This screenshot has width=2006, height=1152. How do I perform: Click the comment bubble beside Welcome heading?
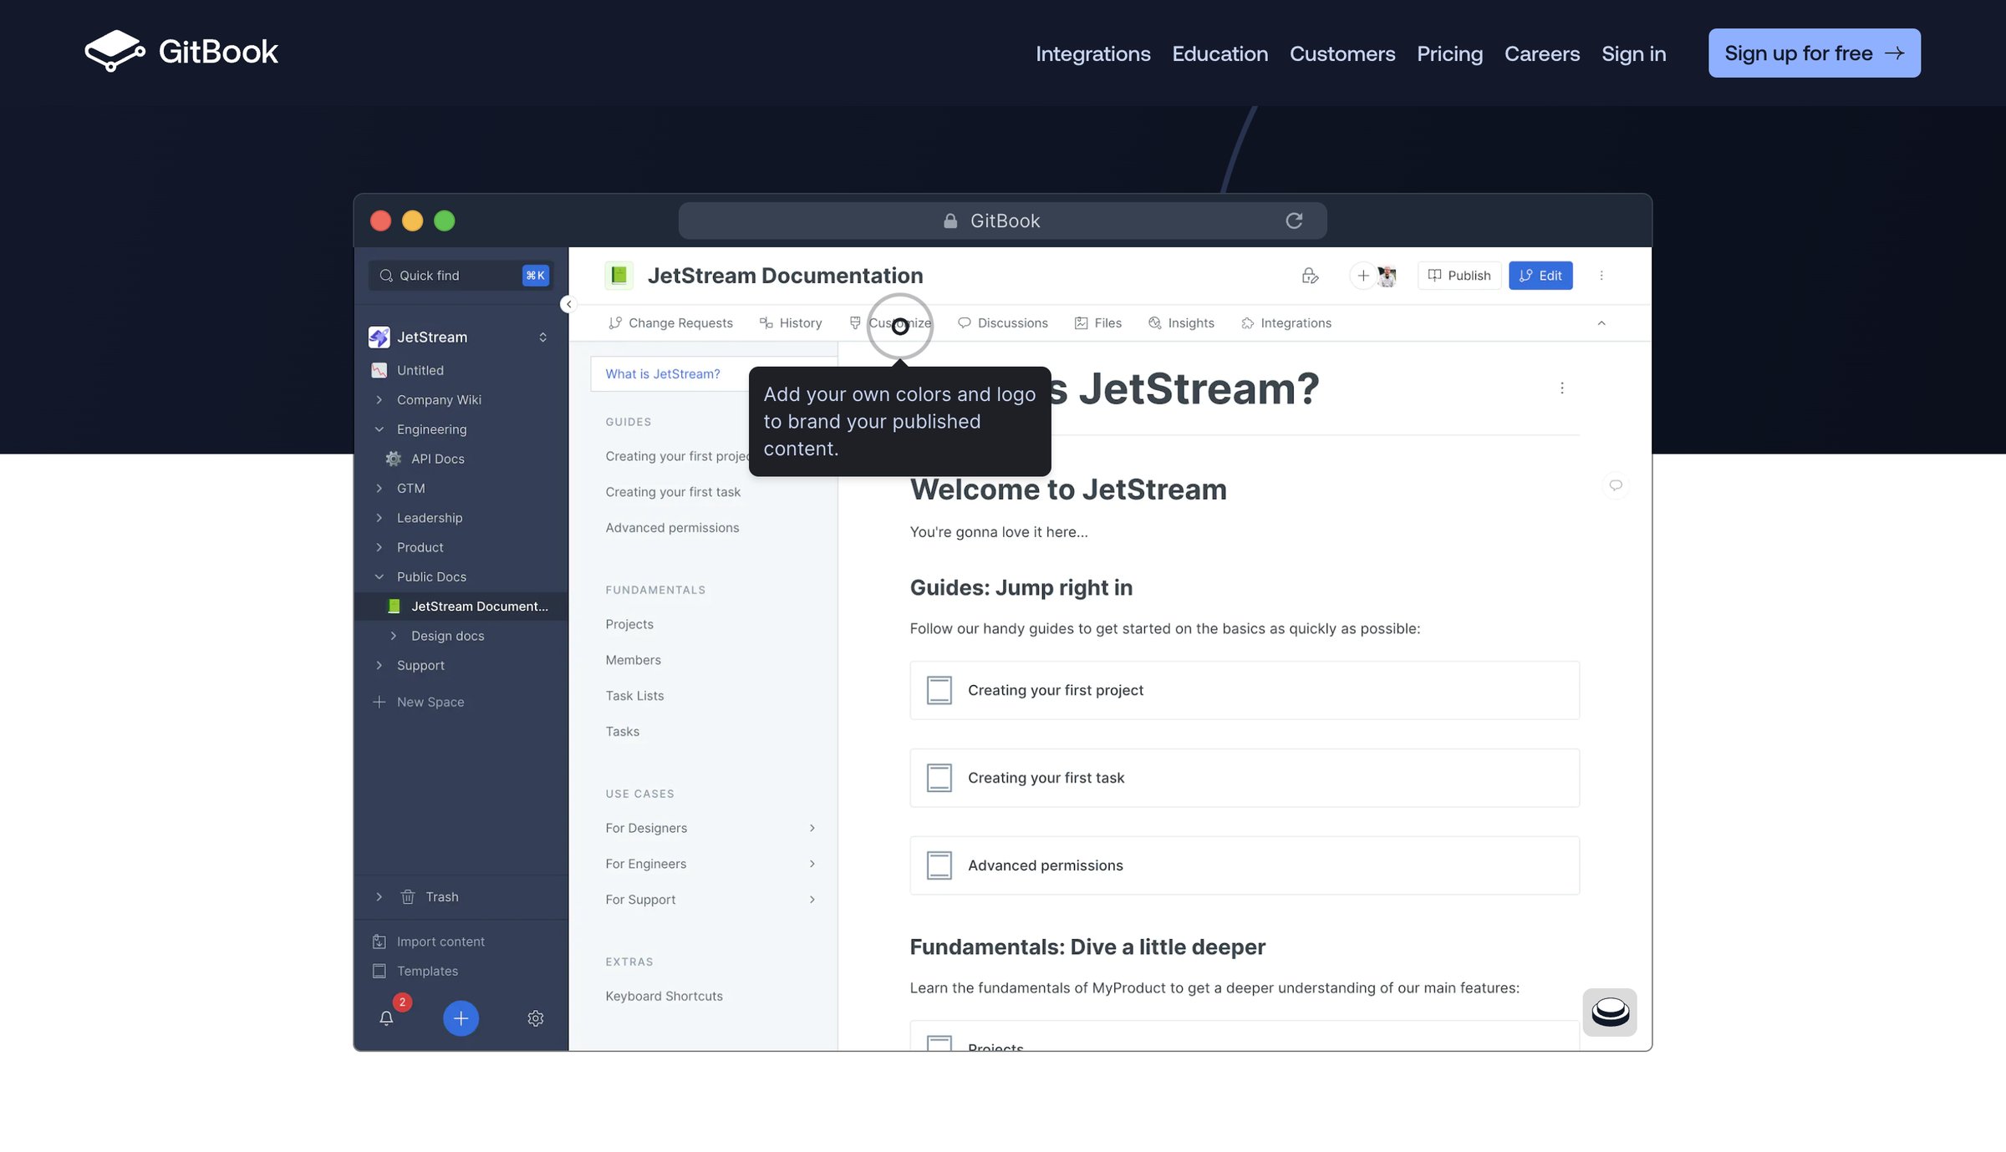coord(1616,485)
